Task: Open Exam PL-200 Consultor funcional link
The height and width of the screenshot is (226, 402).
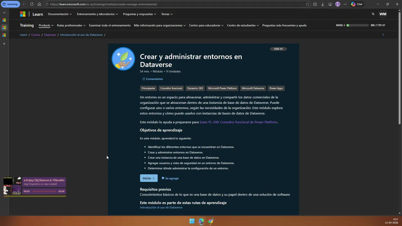Action: (x=238, y=122)
